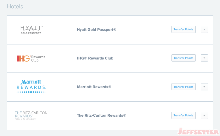Select The Ritz-Carlton Rewards® program name
Screen dimensions: 220x136
(x=101, y=115)
